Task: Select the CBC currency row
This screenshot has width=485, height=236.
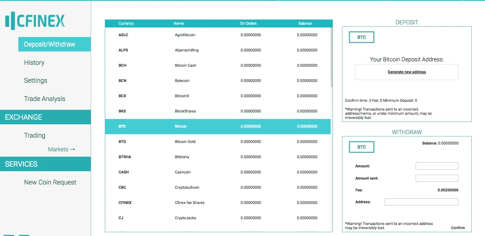Action: tap(218, 188)
